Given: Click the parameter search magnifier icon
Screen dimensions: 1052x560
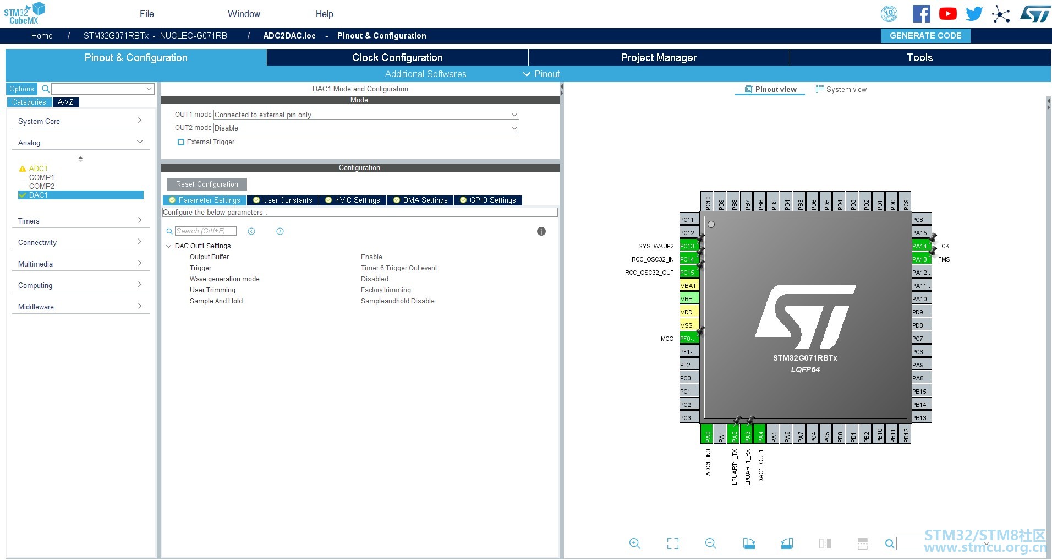Looking at the screenshot, I should pos(169,231).
